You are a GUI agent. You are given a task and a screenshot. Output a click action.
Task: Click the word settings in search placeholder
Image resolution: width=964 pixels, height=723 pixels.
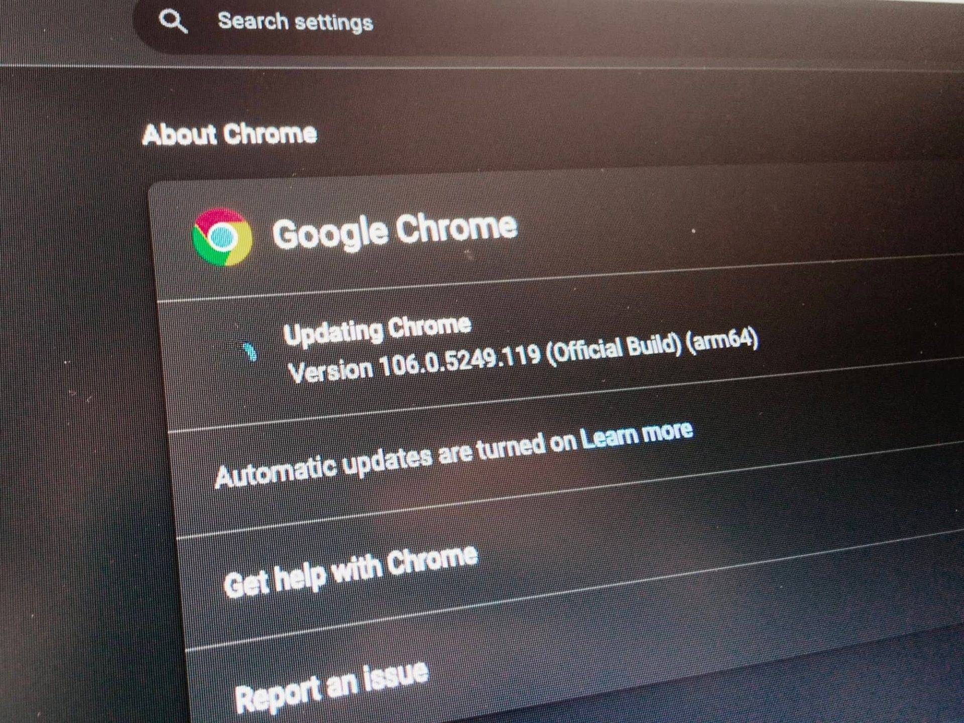tap(334, 24)
